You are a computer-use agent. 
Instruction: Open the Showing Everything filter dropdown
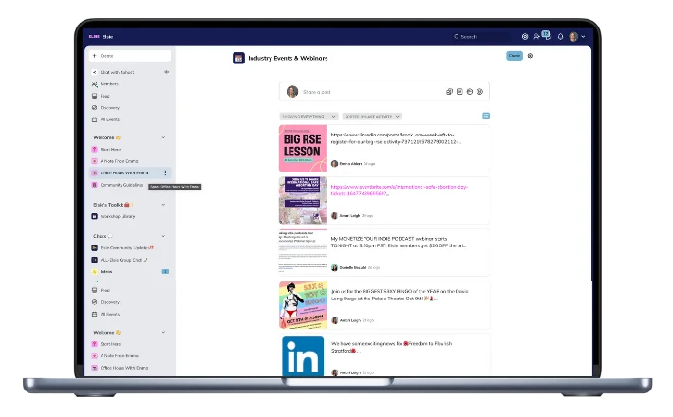(308, 117)
